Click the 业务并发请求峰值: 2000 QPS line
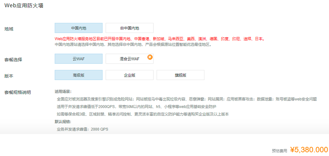This screenshot has height=156, width=329. (83, 129)
